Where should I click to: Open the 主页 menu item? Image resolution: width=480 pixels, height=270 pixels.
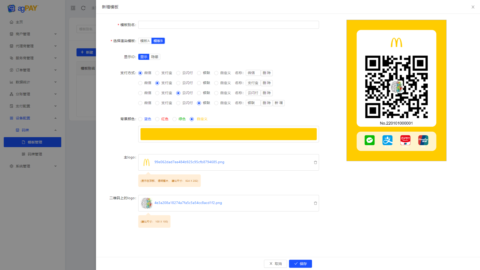32,22
